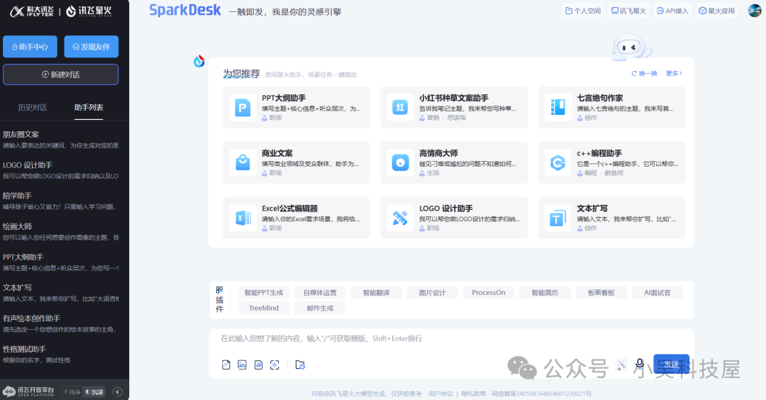Click the 发送 send button
This screenshot has height=400, width=766.
(671, 364)
